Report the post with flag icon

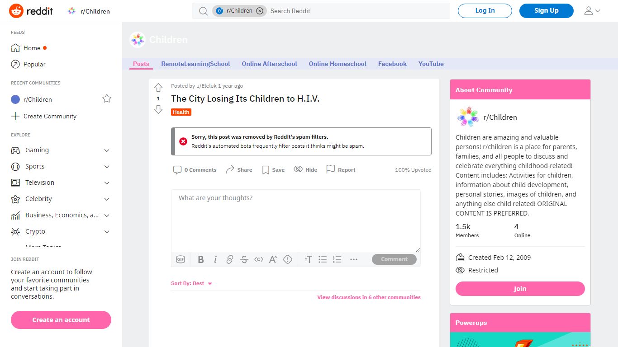[331, 169]
